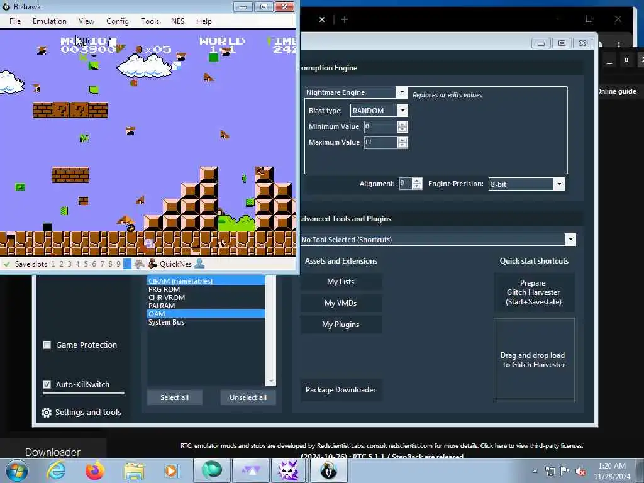The image size is (644, 483).
Task: Click Select all memory domains button
Action: [x=175, y=397]
